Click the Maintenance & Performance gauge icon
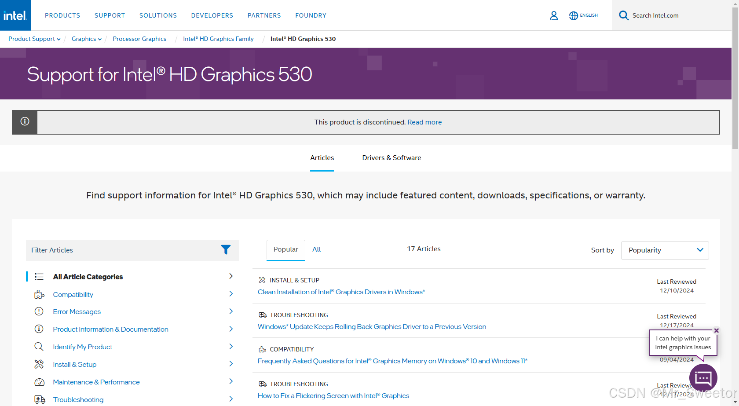Image resolution: width=739 pixels, height=406 pixels. click(39, 382)
